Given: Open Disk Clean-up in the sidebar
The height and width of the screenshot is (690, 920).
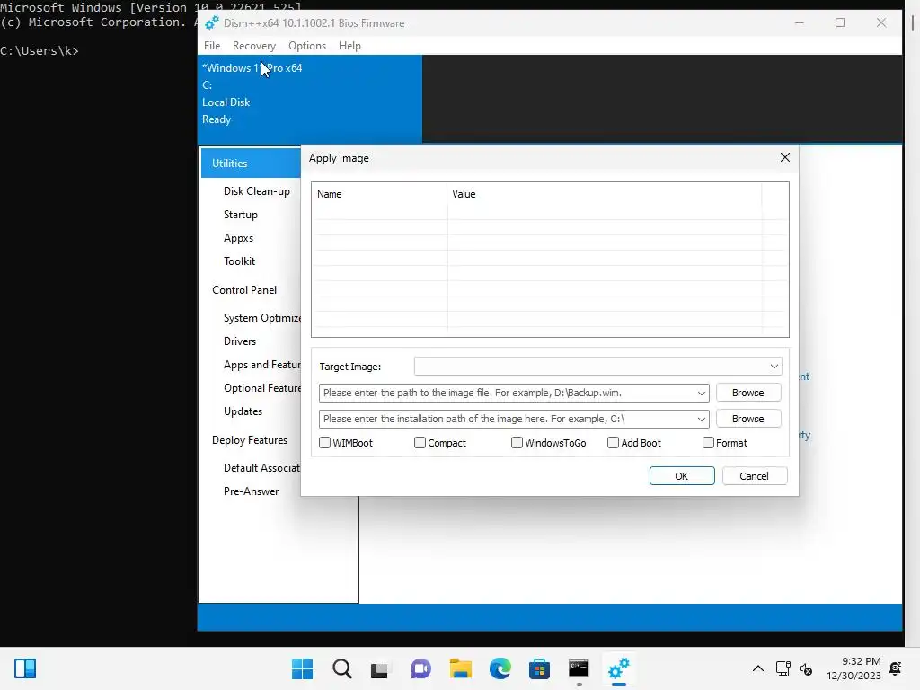Looking at the screenshot, I should 256,191.
